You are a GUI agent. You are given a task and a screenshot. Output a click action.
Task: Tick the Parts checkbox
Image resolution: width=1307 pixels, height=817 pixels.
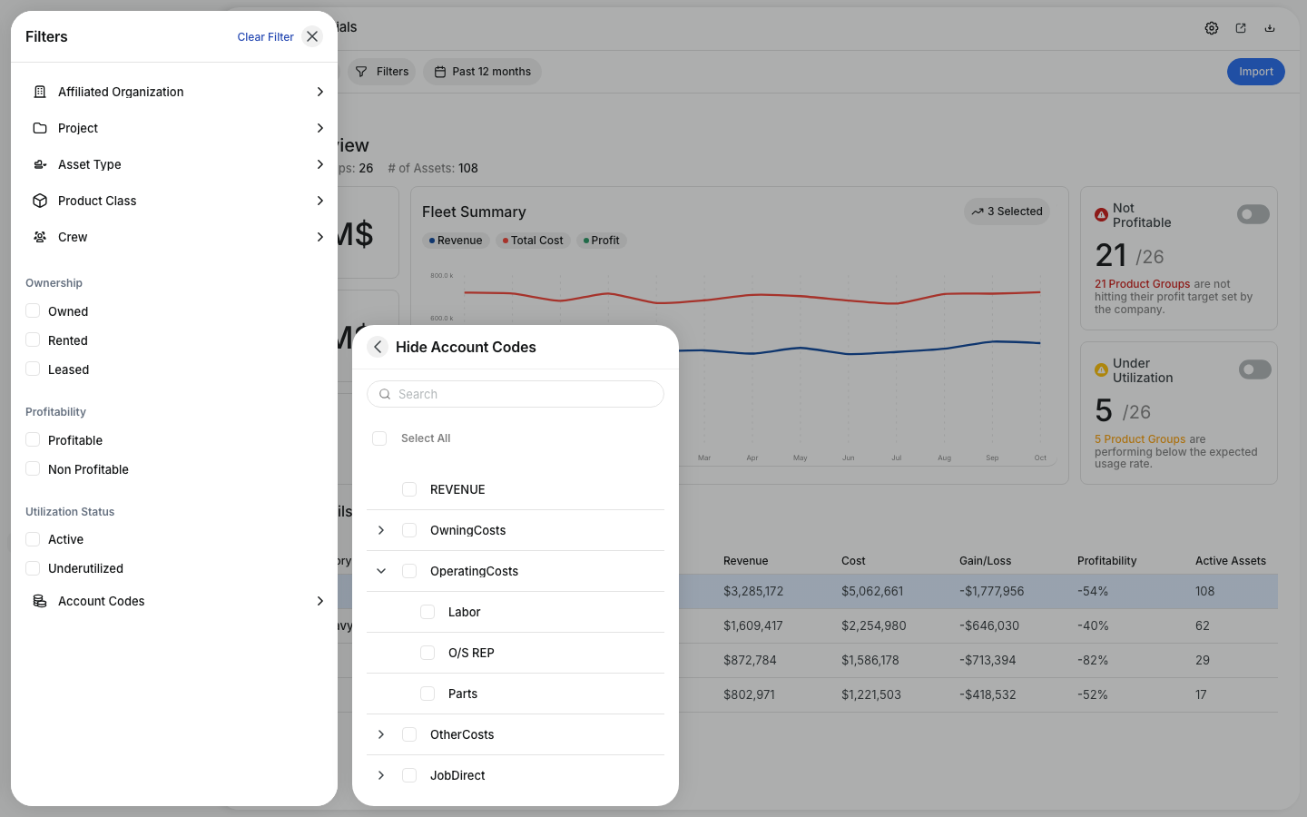427,694
